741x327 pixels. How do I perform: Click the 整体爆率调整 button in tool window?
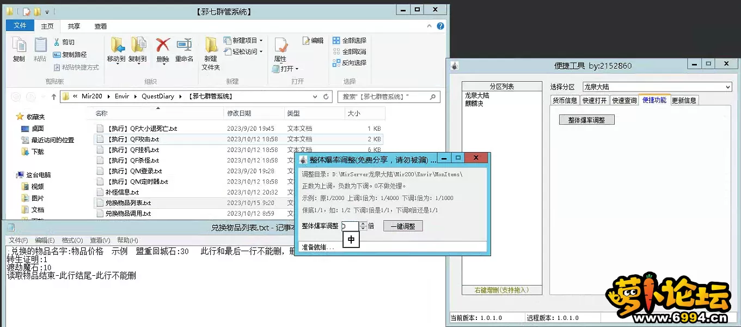point(586,120)
